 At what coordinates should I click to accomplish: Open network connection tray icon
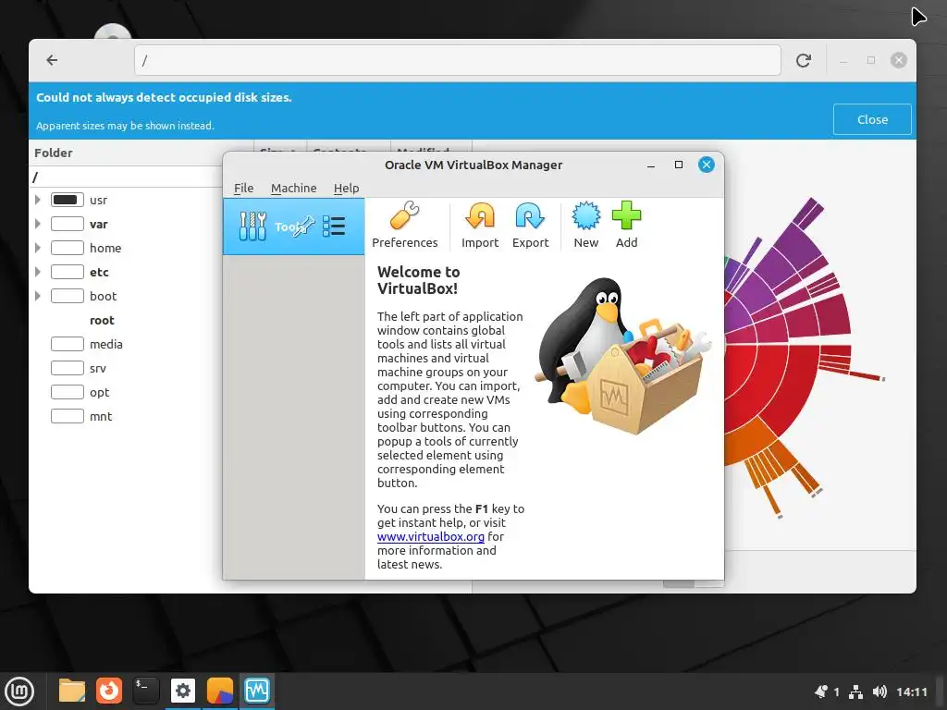pos(855,692)
